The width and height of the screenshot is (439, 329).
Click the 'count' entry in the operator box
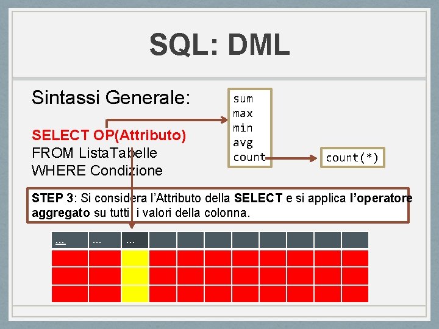[x=249, y=157]
